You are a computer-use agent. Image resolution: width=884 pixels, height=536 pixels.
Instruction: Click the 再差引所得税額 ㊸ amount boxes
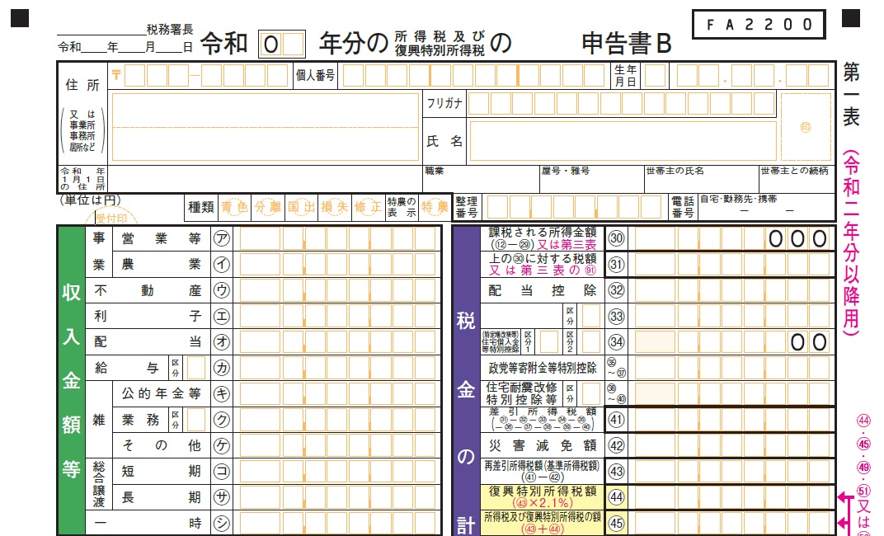point(732,472)
